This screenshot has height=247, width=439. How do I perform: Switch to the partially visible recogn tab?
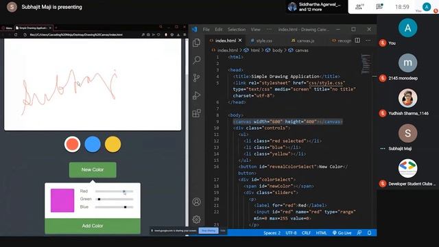click(x=341, y=40)
